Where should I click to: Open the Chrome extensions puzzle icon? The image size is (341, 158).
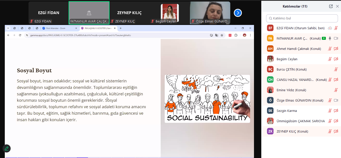(x=236, y=35)
